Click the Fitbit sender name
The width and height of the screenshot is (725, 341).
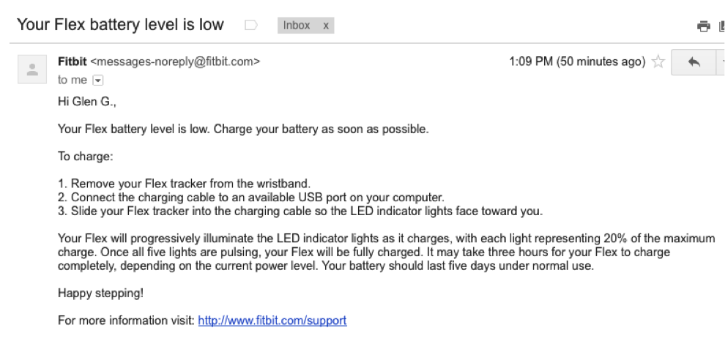pyautogui.click(x=72, y=61)
